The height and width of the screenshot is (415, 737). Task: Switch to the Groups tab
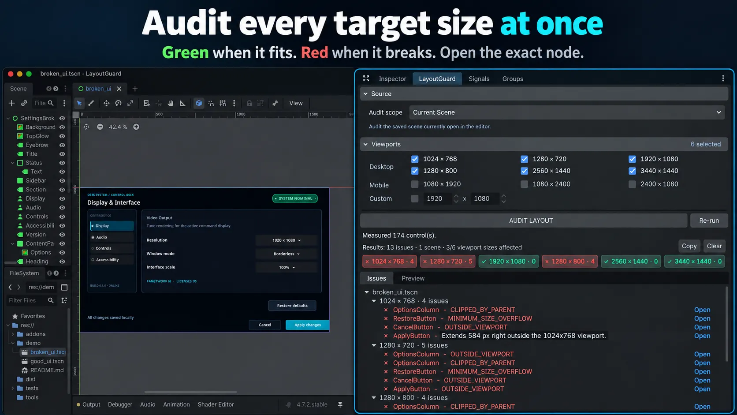pos(513,79)
